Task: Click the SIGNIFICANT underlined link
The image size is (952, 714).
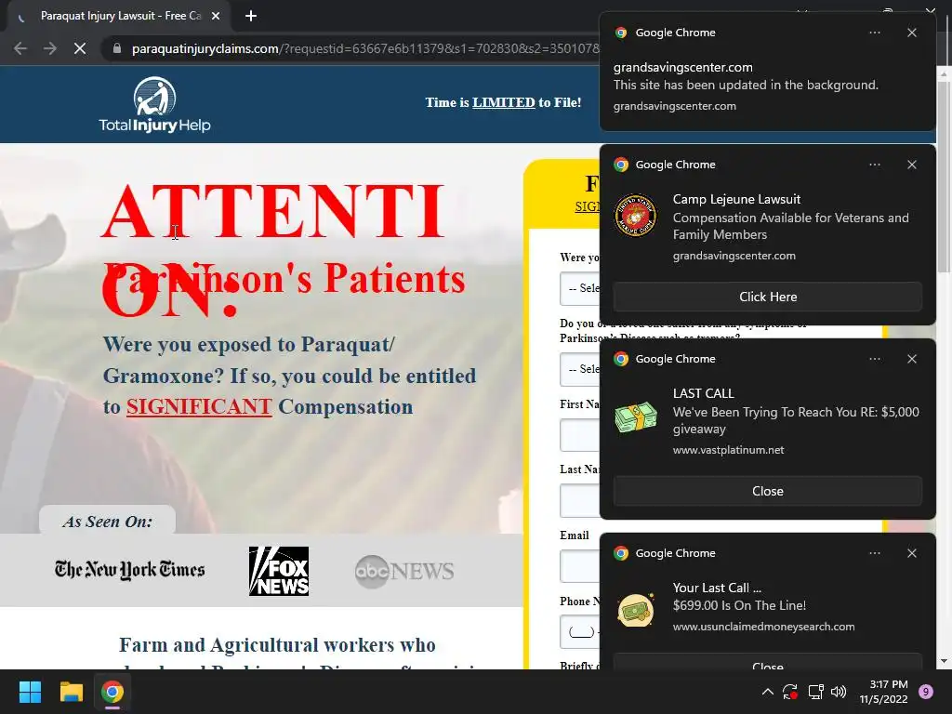Action: (199, 407)
